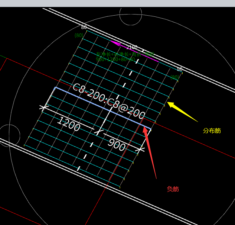Click the white 80 label at upper left
This screenshot has width=235, height=225.
pos(84,27)
